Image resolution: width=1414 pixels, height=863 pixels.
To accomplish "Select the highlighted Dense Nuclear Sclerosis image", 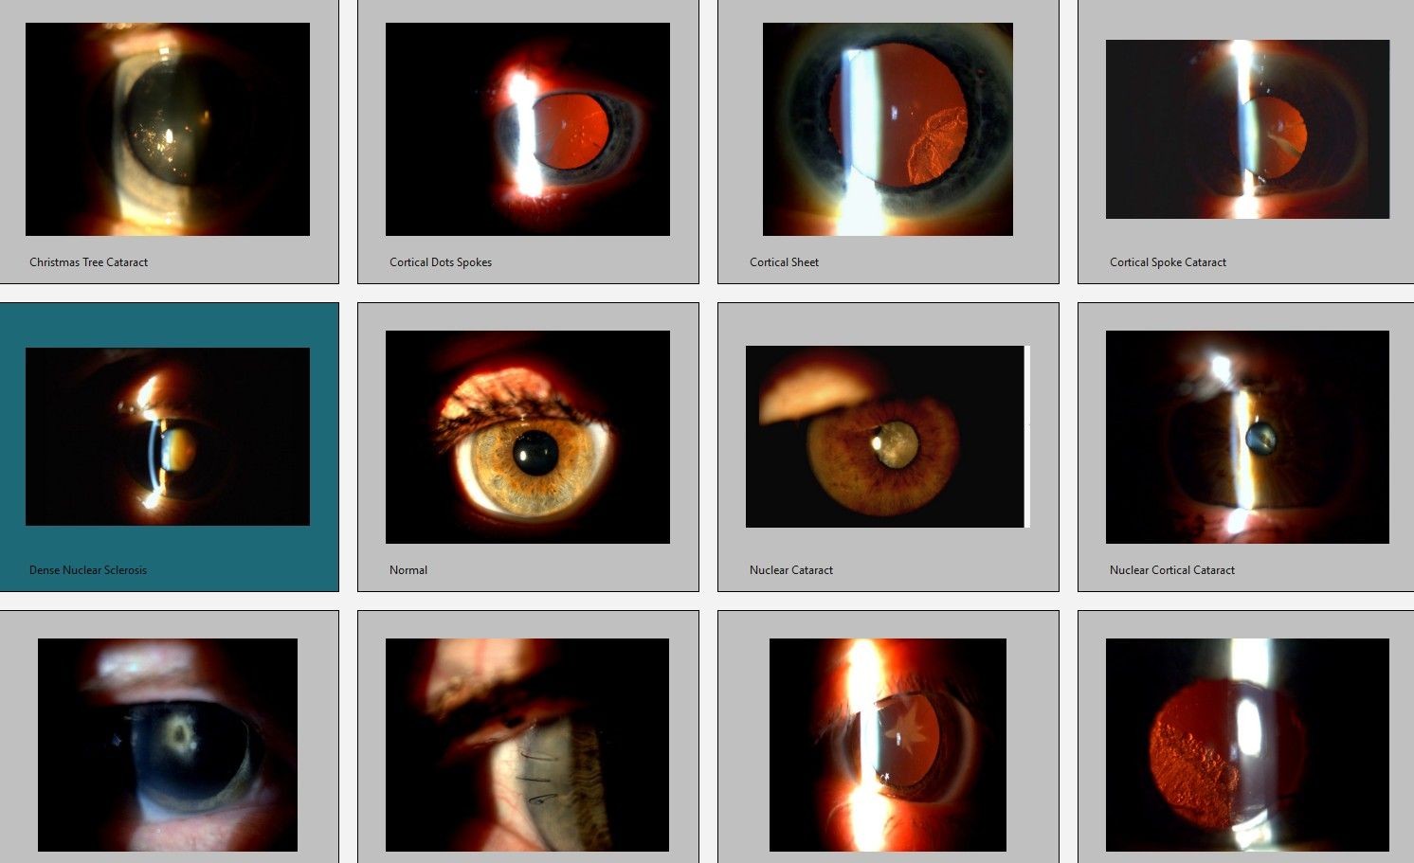I will 168,436.
